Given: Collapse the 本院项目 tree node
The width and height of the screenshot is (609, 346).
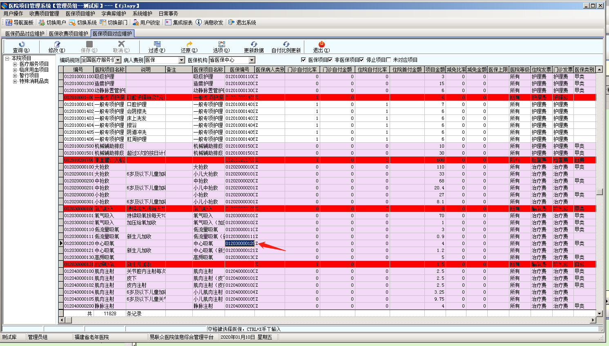Looking at the screenshot, I should (7, 58).
